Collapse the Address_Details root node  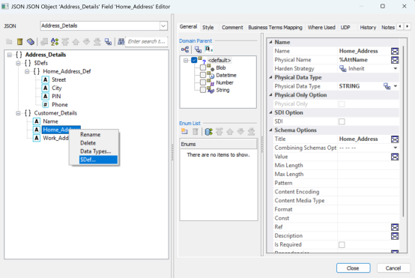tap(10, 55)
